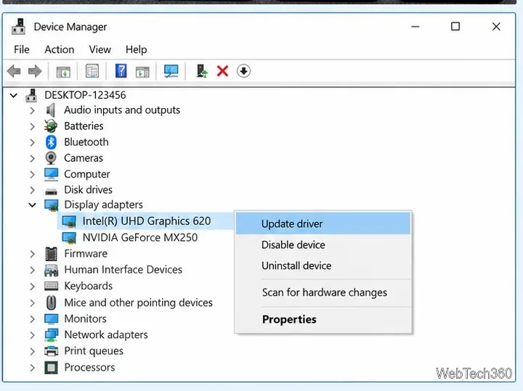Screen dimensions: 523x391
Task: Open Properties from the context menu
Action: pyautogui.click(x=323, y=319)
